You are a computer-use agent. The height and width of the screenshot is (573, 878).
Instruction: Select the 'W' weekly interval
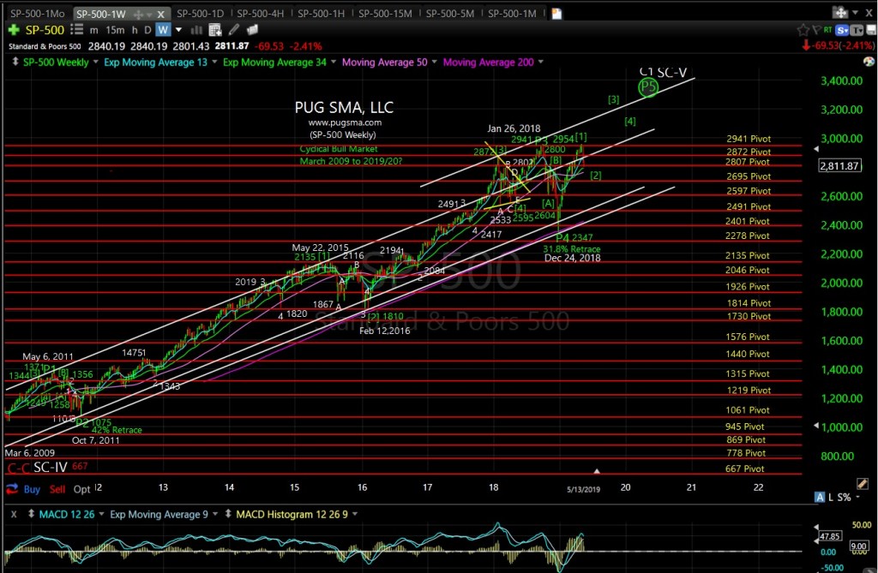tap(163, 30)
